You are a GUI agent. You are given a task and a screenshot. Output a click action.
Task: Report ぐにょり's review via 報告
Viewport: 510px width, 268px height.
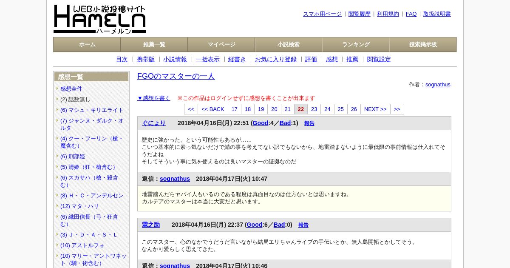pos(309,123)
